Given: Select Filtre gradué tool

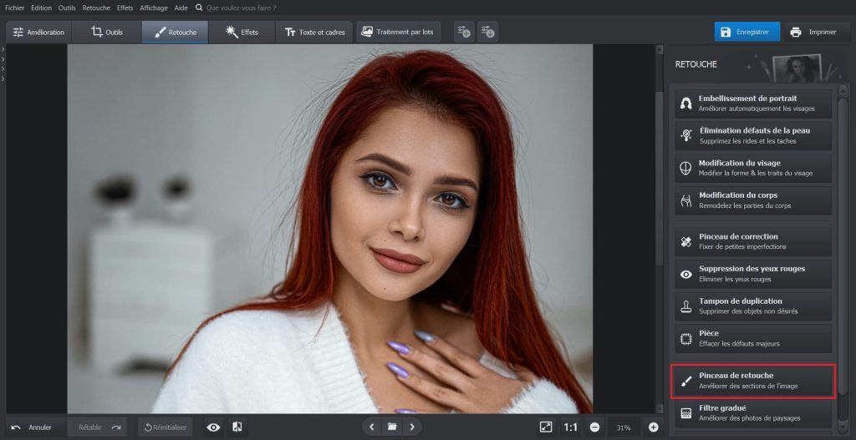Looking at the screenshot, I should (753, 413).
